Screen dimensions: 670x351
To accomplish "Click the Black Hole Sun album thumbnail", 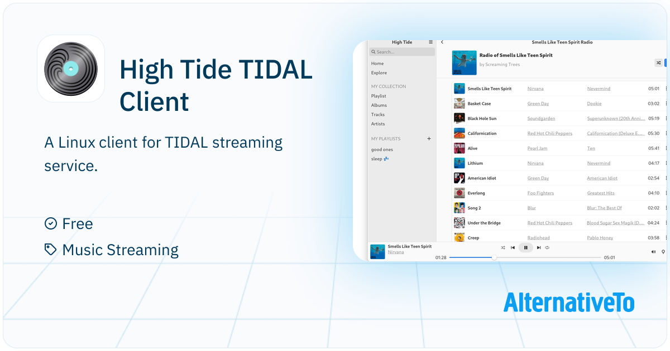I will [x=460, y=119].
